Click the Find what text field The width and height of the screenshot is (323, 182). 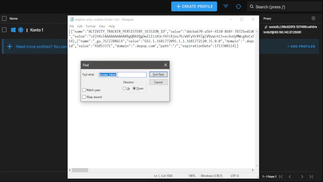[131, 75]
